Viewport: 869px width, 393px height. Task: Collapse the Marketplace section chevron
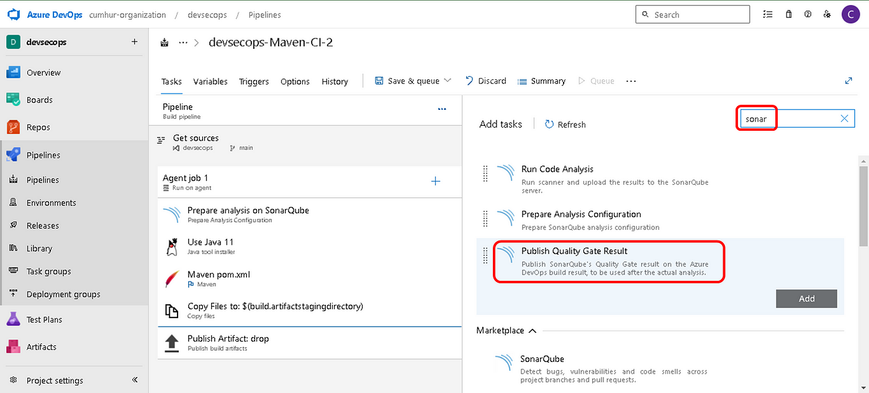pos(532,330)
